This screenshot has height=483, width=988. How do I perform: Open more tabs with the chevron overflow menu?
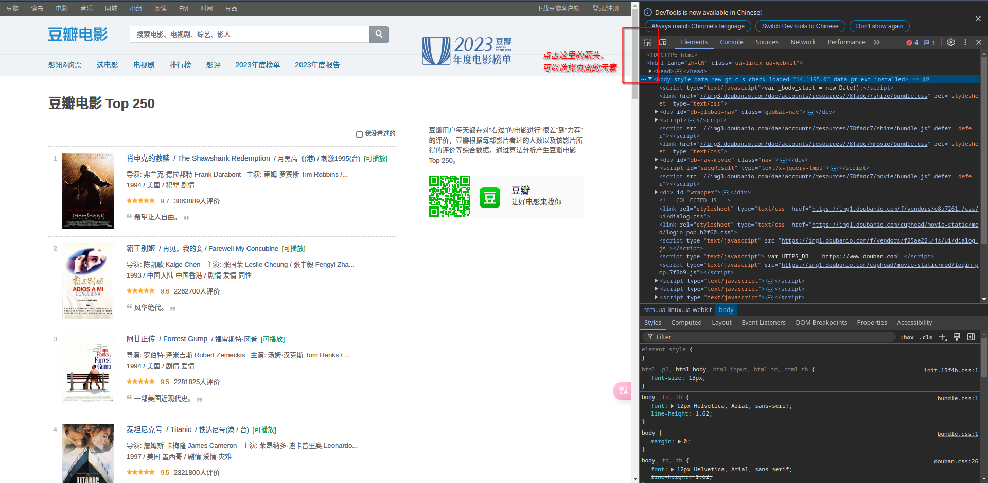coord(877,42)
